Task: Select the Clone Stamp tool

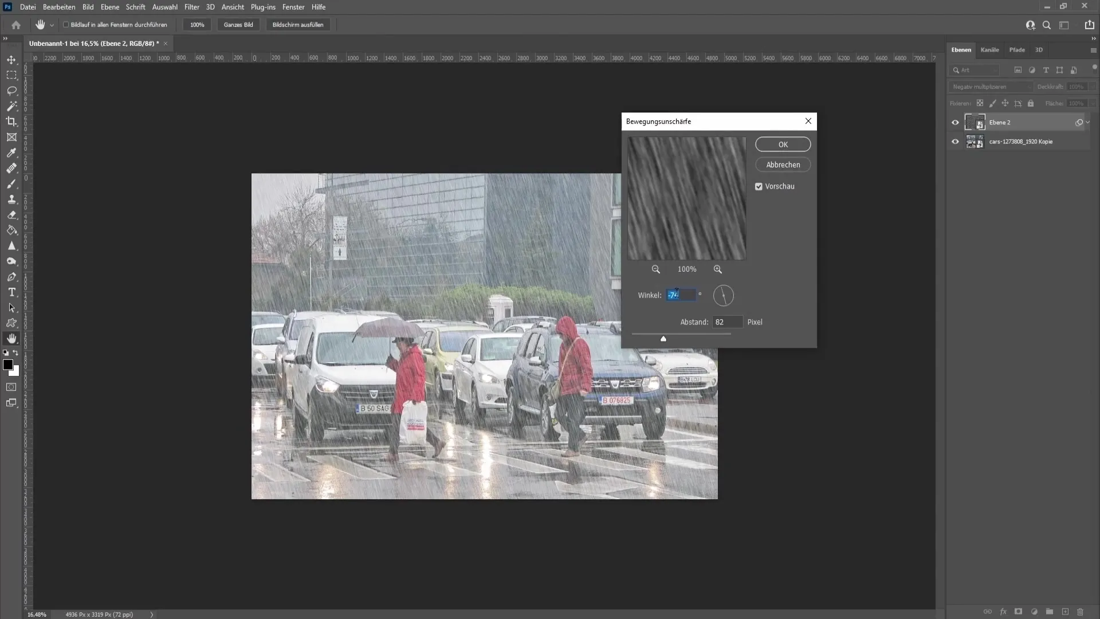Action: tap(11, 199)
